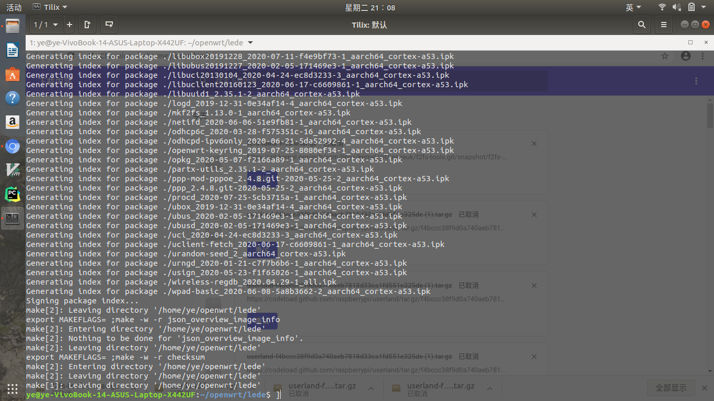Screen dimensions: 714x401
Task: Click the mkf2fs_1.13.0-1 package line
Action: (x=189, y=113)
